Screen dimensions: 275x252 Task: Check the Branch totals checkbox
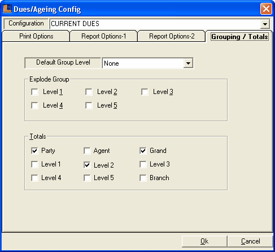143,178
